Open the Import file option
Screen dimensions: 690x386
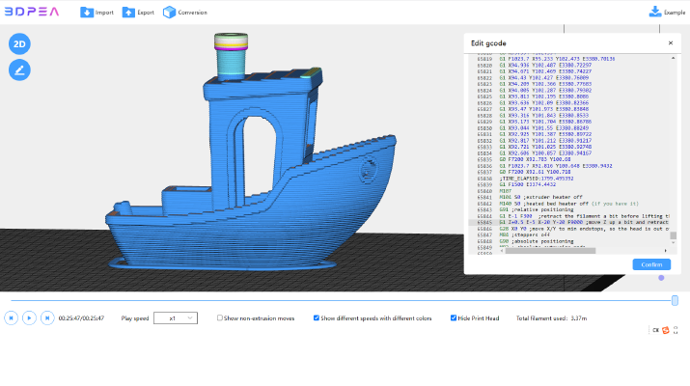pyautogui.click(x=97, y=13)
